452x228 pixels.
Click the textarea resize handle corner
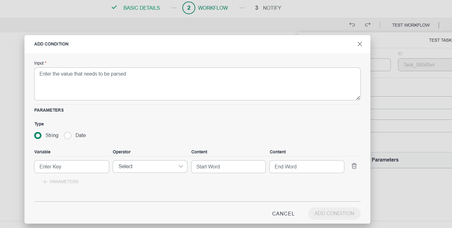[358, 98]
